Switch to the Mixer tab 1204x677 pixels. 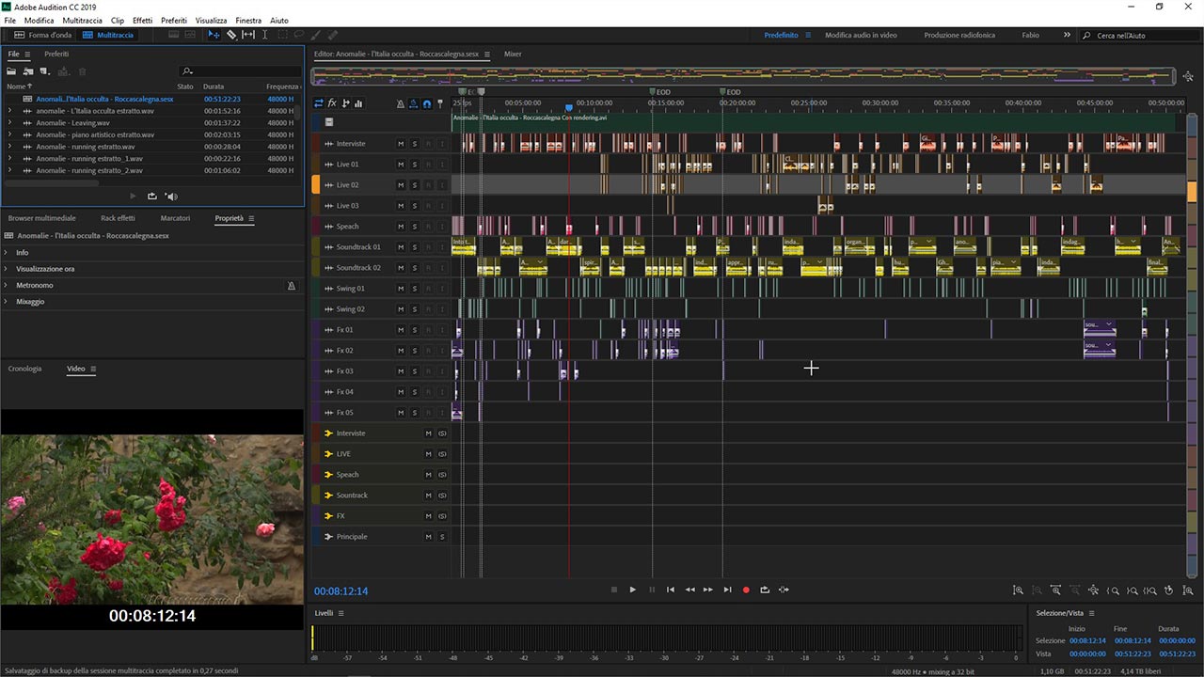click(x=513, y=55)
